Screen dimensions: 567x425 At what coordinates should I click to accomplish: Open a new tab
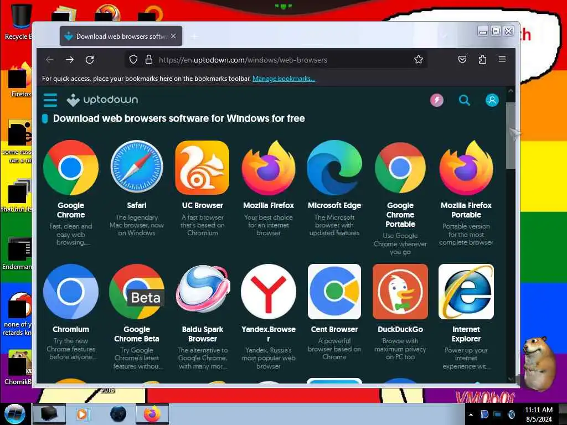194,36
